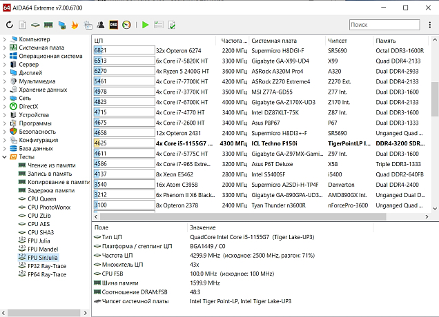This screenshot has height=317, width=439.
Task: Click the blank page report icon
Action: tap(22, 25)
